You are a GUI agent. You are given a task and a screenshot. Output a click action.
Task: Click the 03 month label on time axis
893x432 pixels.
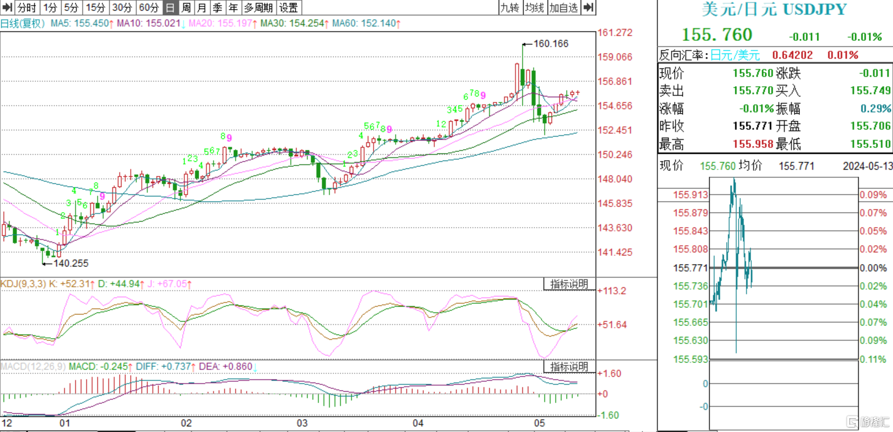pyautogui.click(x=302, y=423)
